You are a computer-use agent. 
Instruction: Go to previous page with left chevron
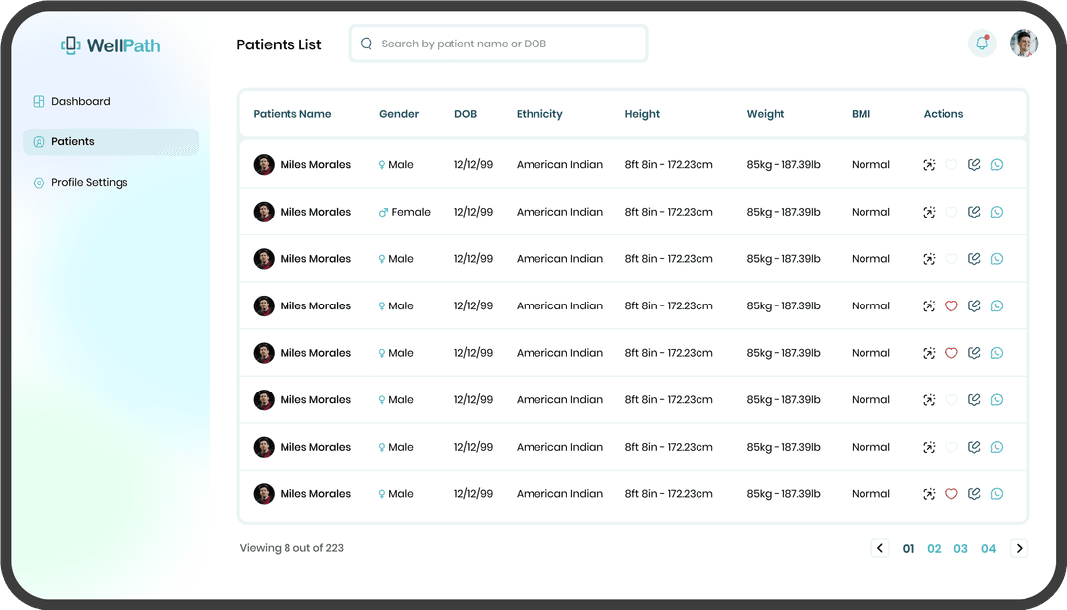tap(880, 547)
